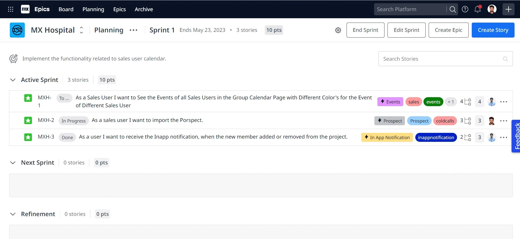Collapse the Next Sprint section
Image resolution: width=520 pixels, height=239 pixels.
(13, 163)
